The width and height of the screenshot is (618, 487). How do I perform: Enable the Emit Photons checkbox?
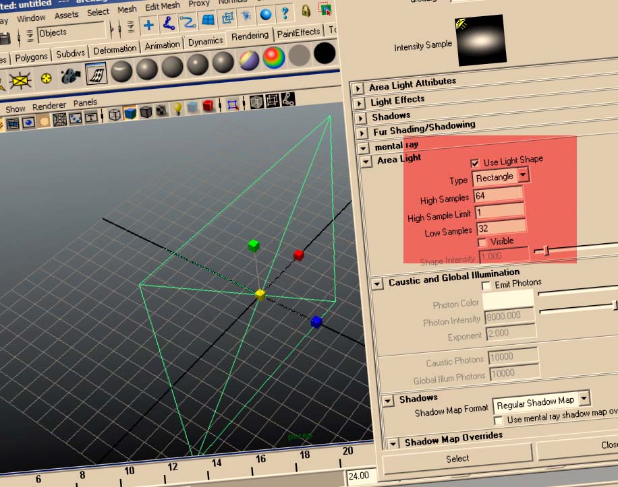[486, 286]
